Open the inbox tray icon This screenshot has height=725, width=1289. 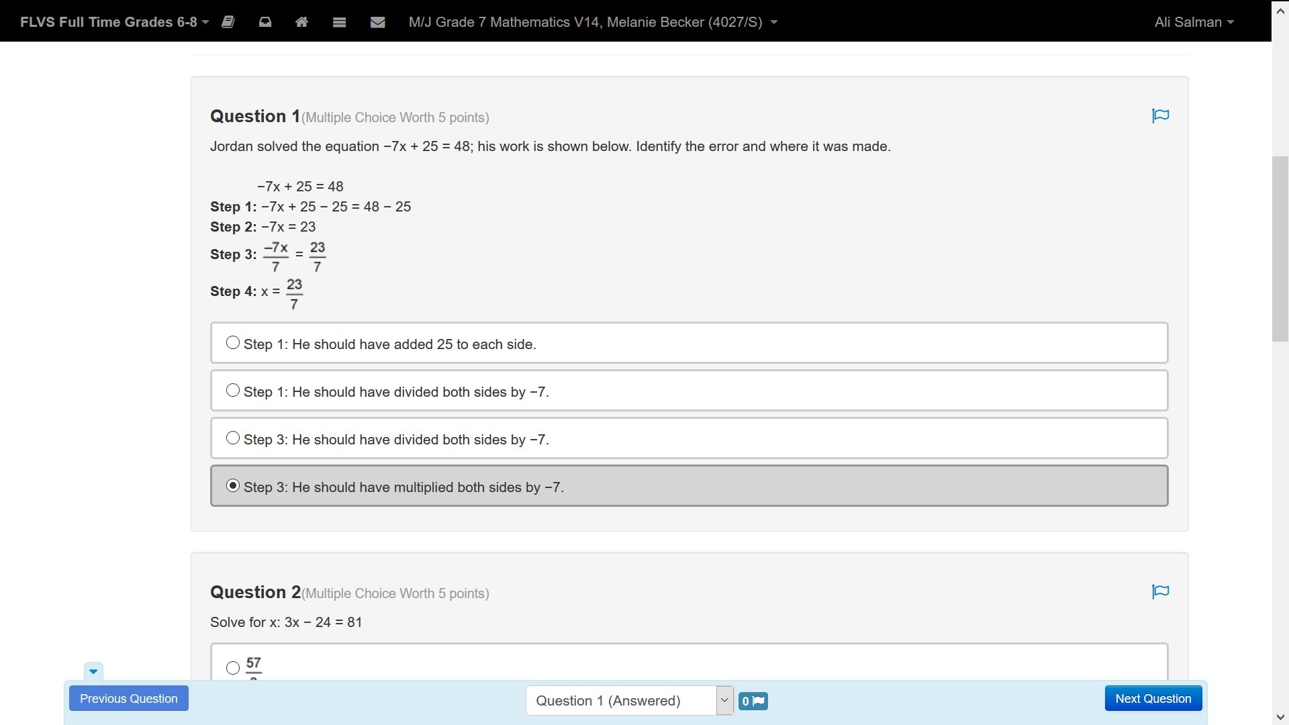[265, 22]
